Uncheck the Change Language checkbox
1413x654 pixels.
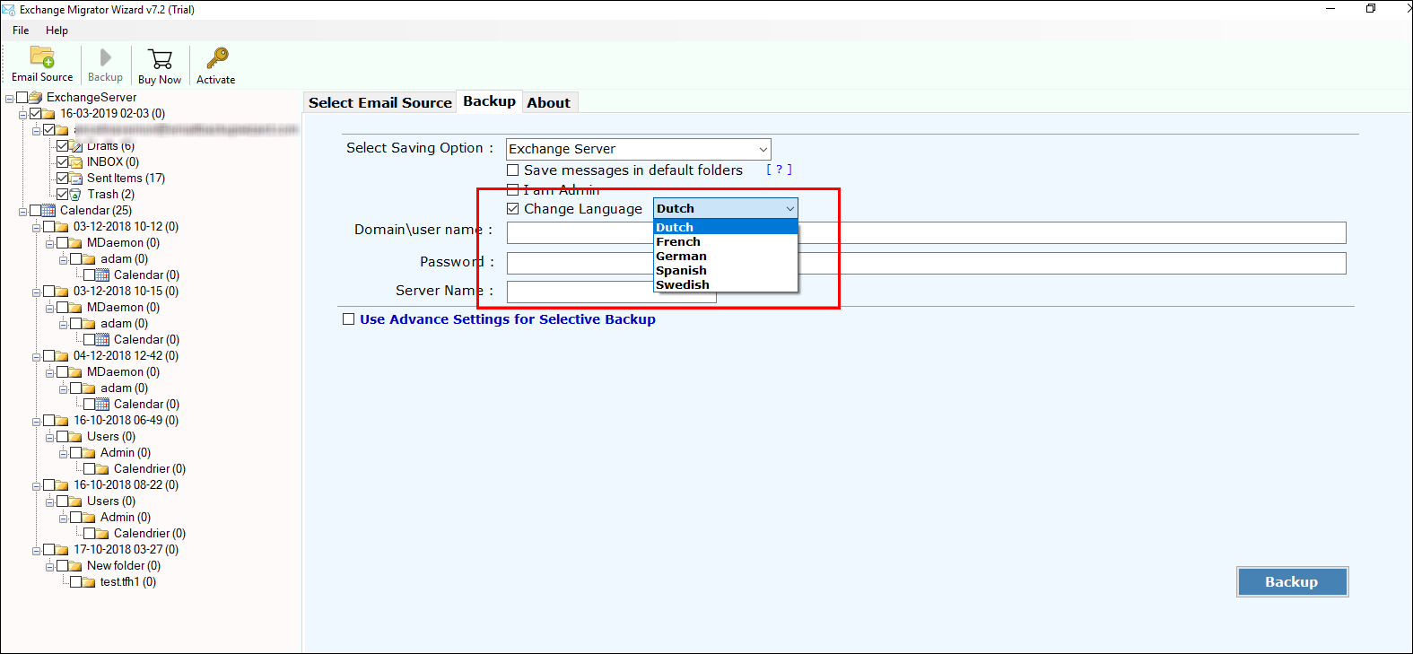[x=513, y=208]
